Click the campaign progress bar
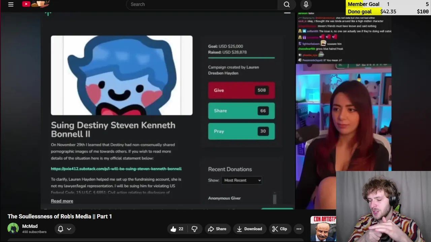Viewport: 431px width, 242px height. (x=241, y=58)
